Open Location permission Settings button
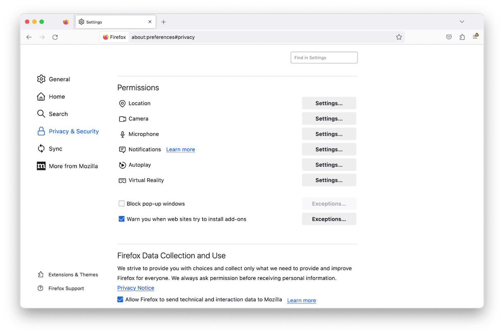 pyautogui.click(x=329, y=103)
